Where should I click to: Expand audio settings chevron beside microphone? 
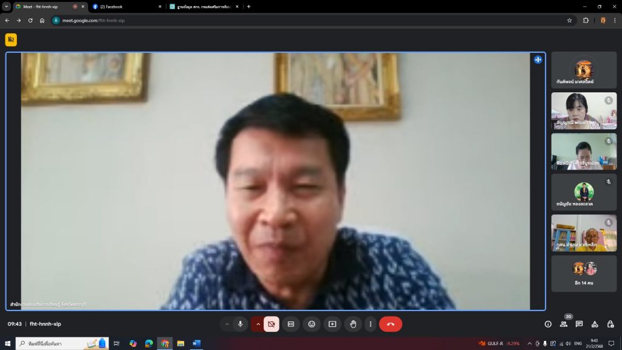tap(227, 324)
